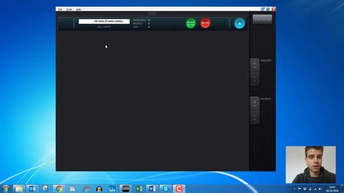Click the taskbar clock

click(x=332, y=189)
